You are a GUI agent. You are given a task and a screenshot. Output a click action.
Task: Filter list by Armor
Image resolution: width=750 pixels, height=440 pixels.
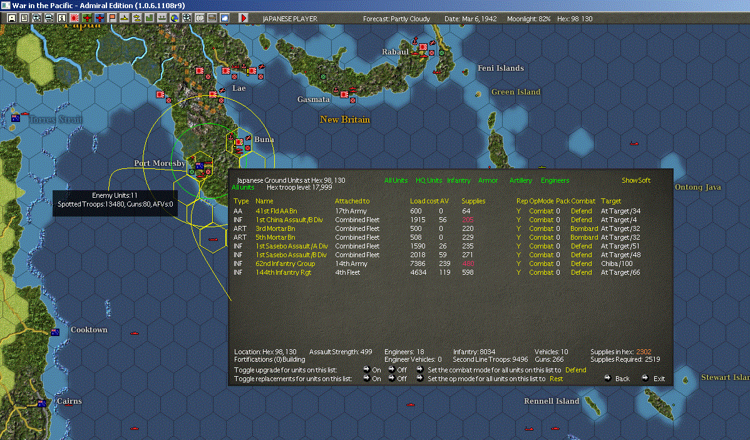488,180
